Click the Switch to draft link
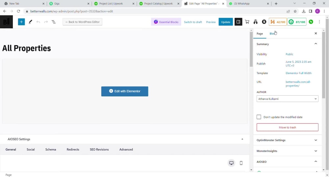Screen dimensions: 329x177 click(193, 22)
